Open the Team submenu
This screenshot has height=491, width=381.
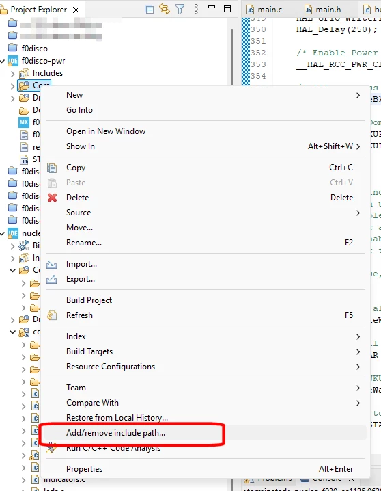click(206, 388)
